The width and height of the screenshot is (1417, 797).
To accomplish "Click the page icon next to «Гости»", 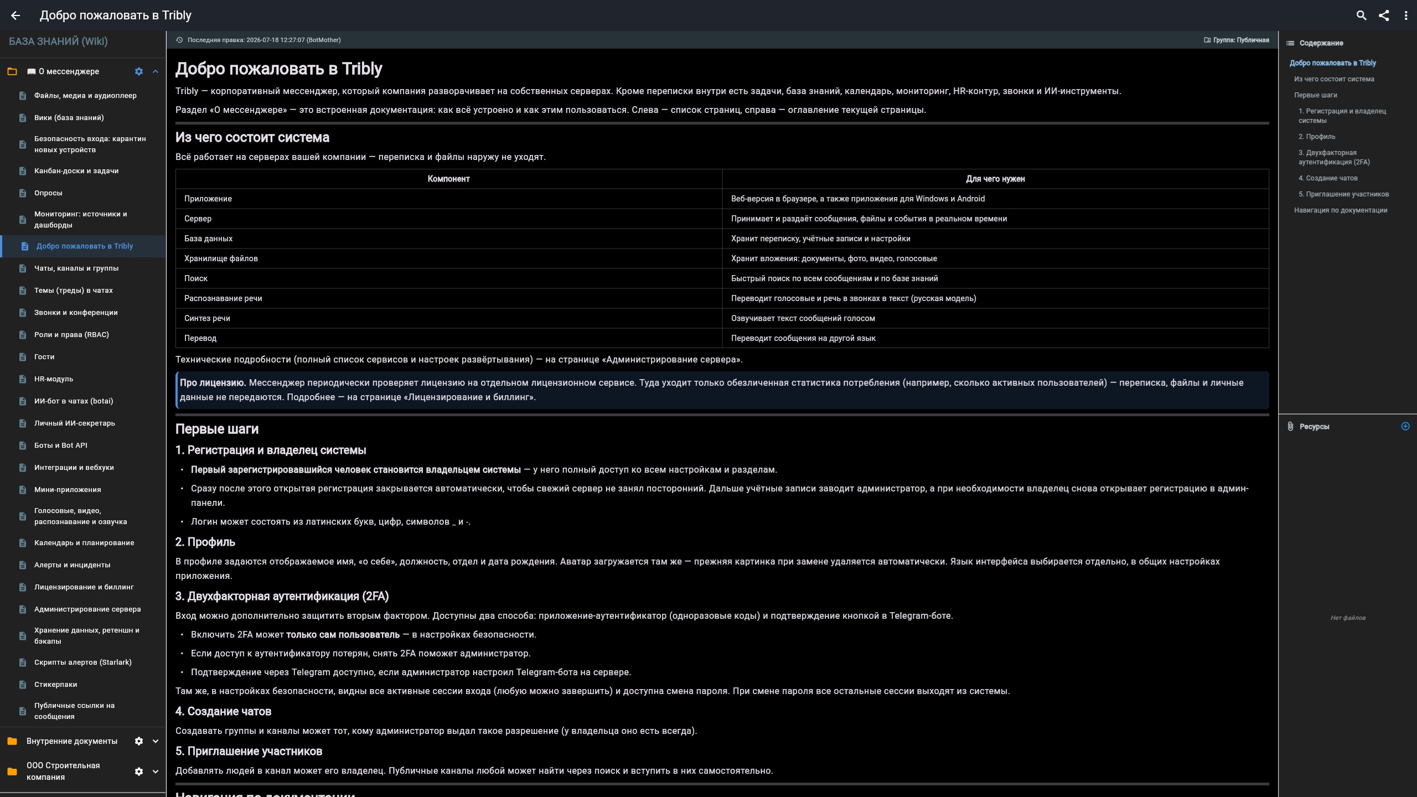I will [x=23, y=357].
